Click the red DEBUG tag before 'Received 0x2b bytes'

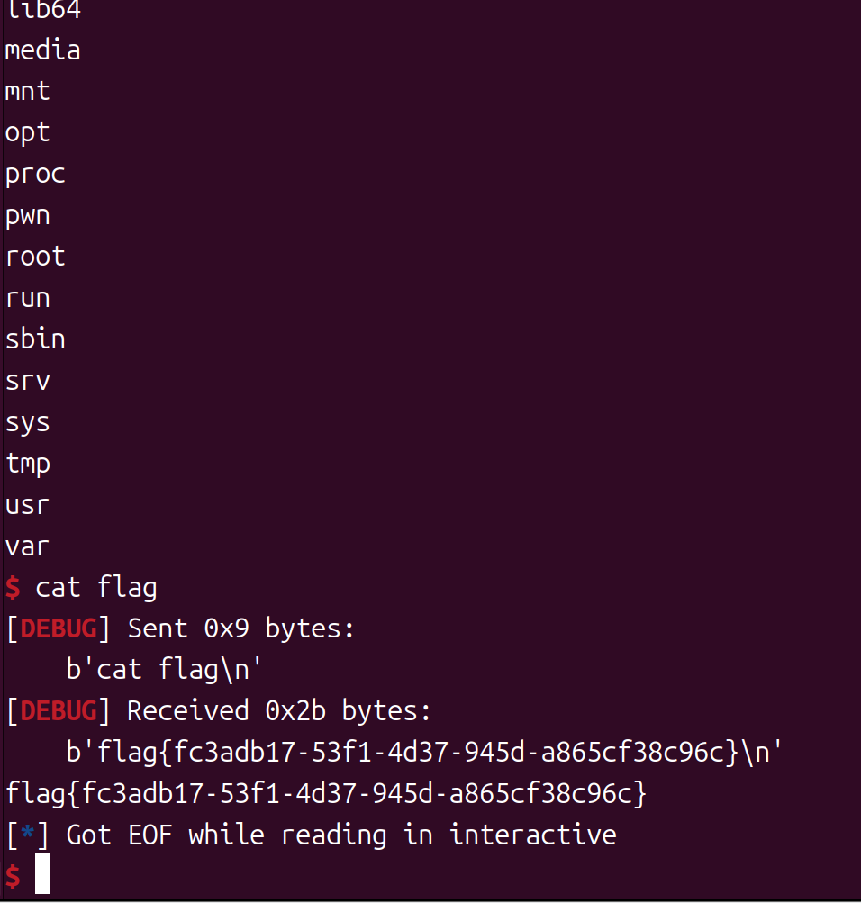[58, 711]
